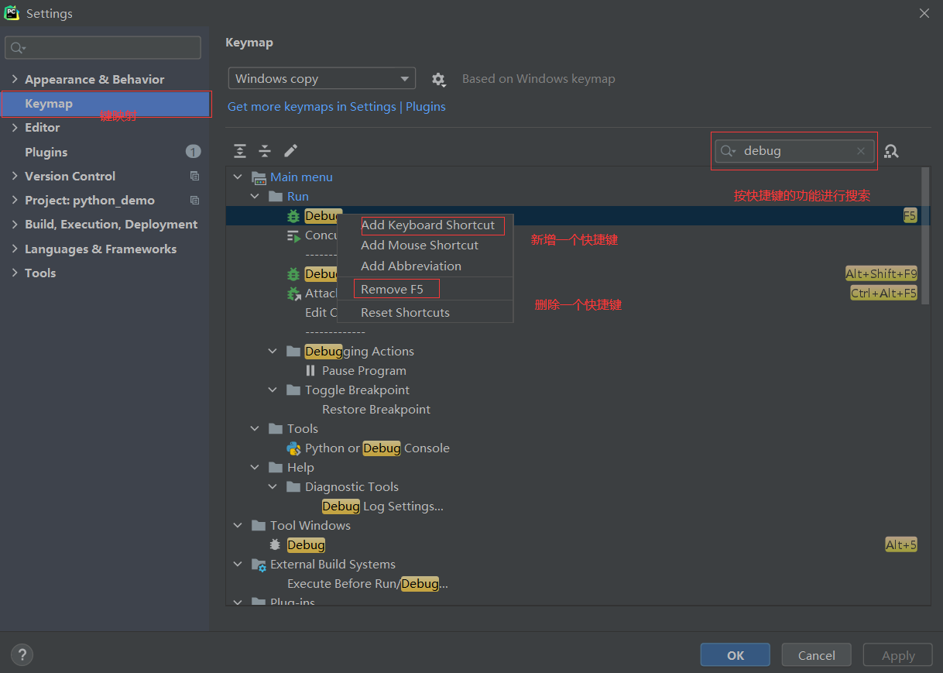Image resolution: width=943 pixels, height=673 pixels.
Task: Click the PyCharm logo in title bar
Action: coord(12,13)
